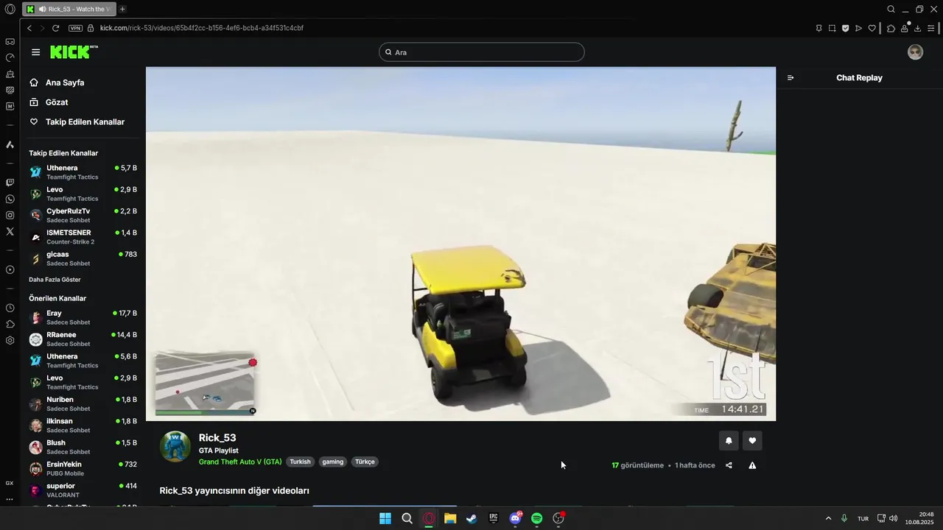Open the Easy Setup sliders icon

pyautogui.click(x=931, y=28)
